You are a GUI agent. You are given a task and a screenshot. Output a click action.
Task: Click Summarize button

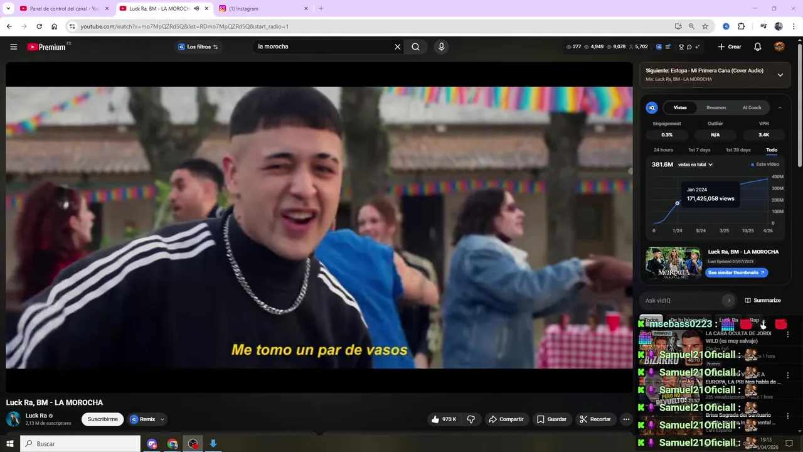click(762, 300)
